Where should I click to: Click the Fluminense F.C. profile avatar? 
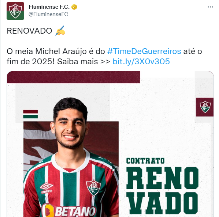[15, 11]
